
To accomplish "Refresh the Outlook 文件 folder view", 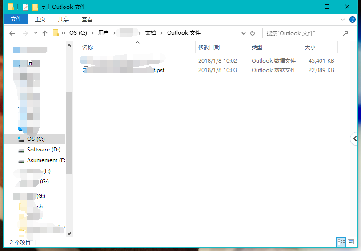I will [x=253, y=33].
